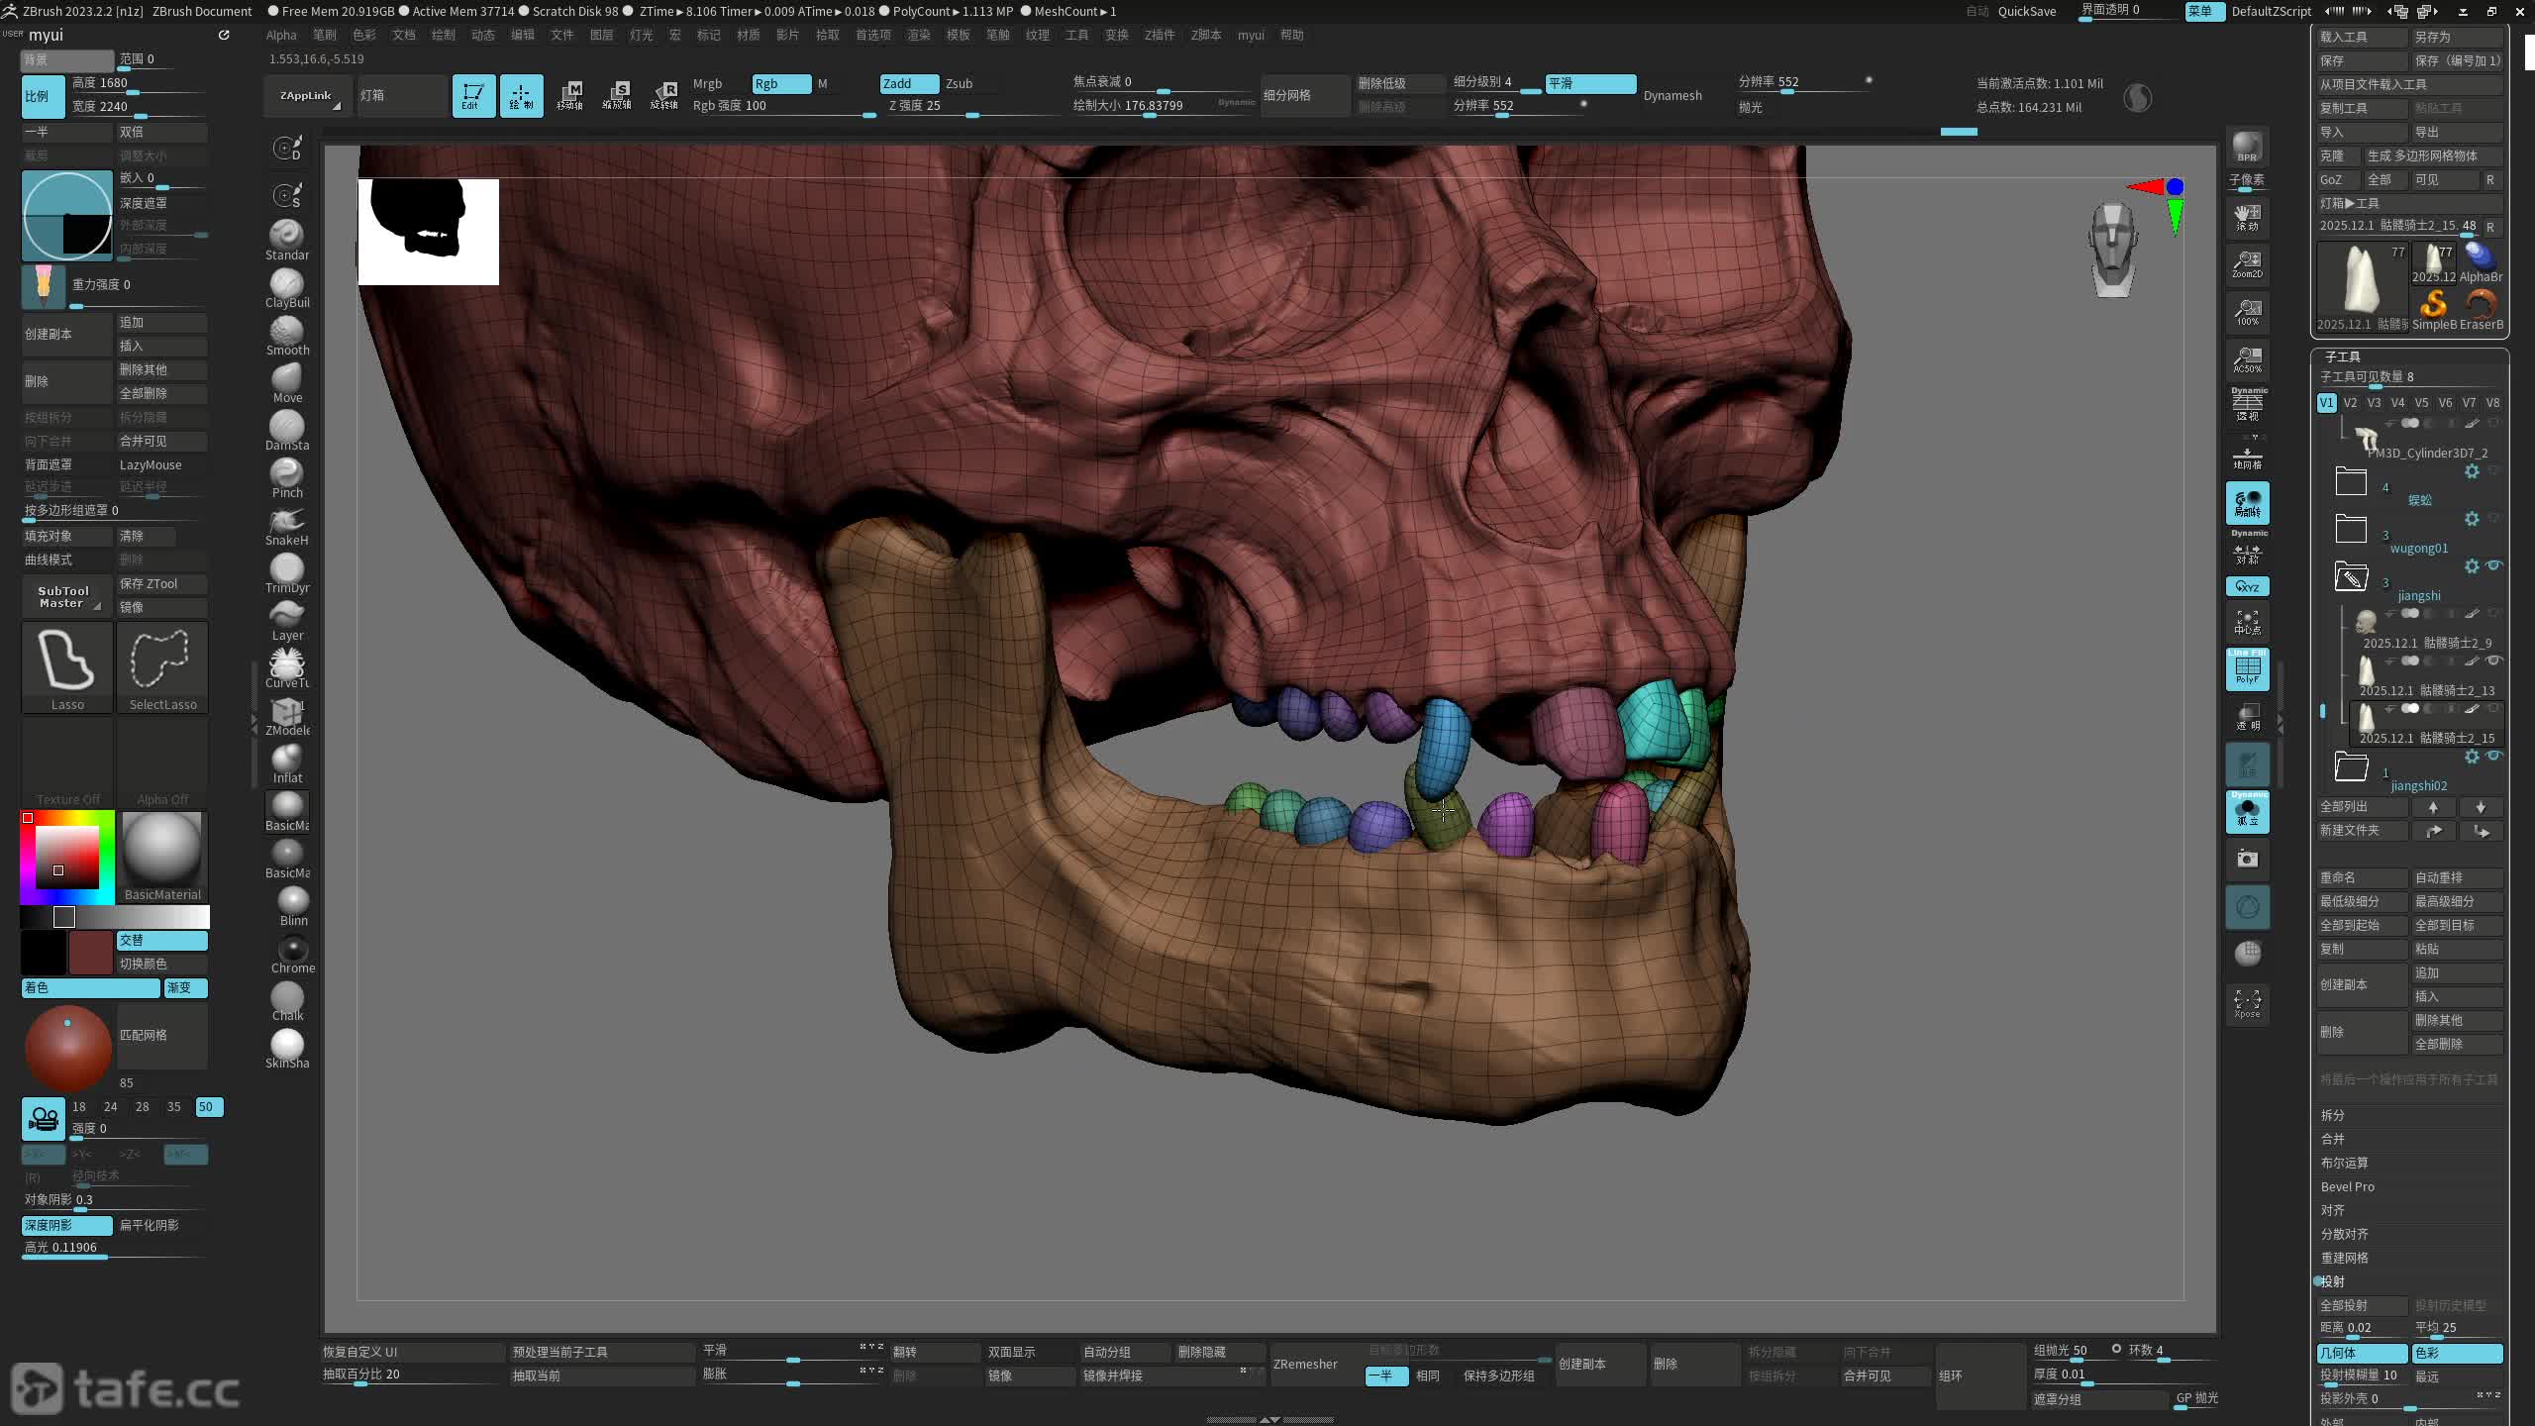
Task: Choose the Move brush
Action: (x=287, y=379)
